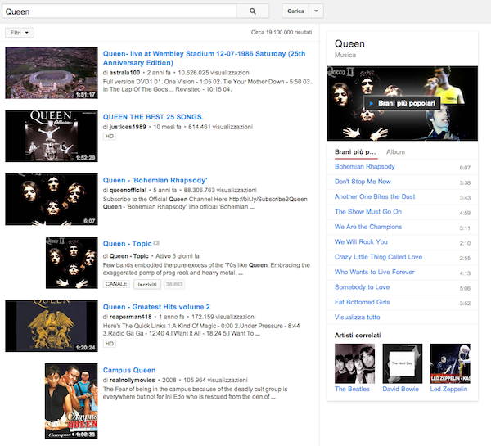
Task: Click the 38.863 subscriber count bubble
Action: click(x=173, y=285)
